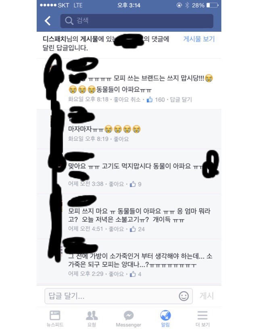
Task: Tap thumbs-up icon with 24 likes
Action: pyautogui.click(x=133, y=229)
